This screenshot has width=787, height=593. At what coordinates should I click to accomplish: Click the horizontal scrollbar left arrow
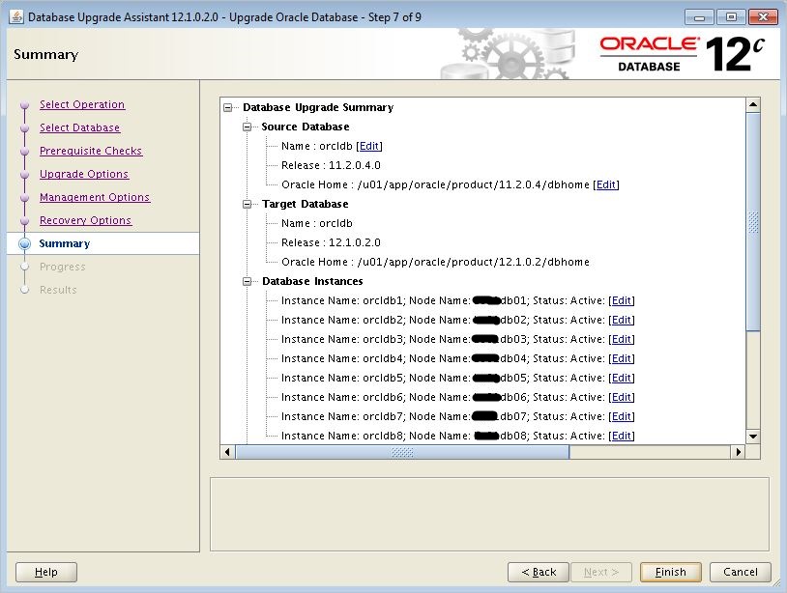[x=227, y=452]
